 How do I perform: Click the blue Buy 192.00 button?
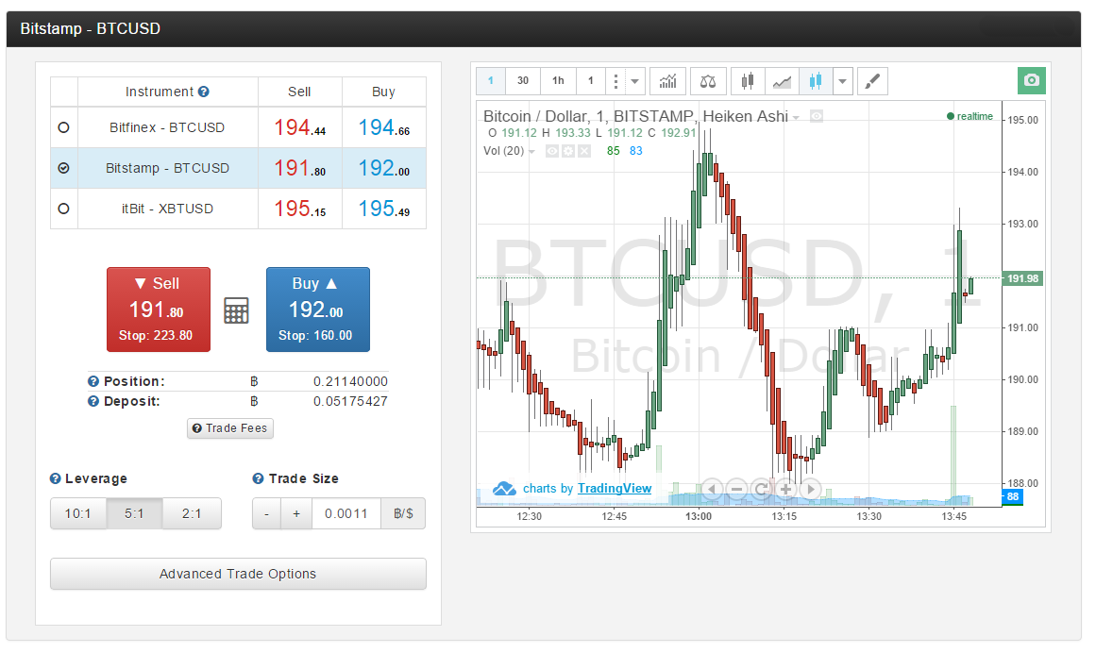pos(318,310)
